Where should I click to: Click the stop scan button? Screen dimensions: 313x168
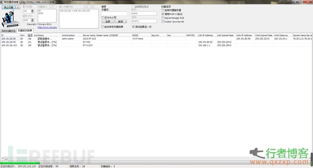pyautogui.click(x=9, y=7)
